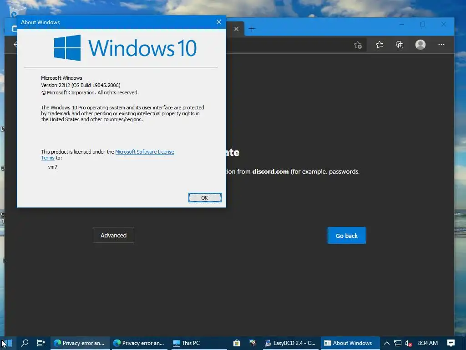Click the copyright Microsoft Corporation line

(90, 93)
